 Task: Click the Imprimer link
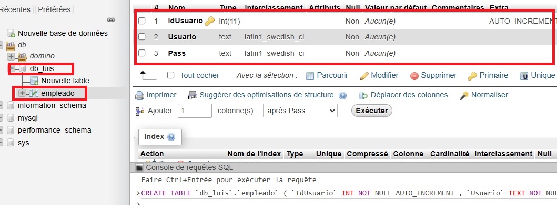(x=161, y=95)
